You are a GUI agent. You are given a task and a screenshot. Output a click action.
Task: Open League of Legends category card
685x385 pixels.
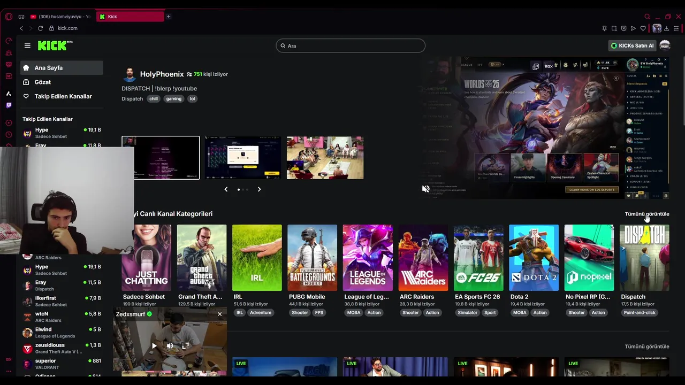coord(368,258)
